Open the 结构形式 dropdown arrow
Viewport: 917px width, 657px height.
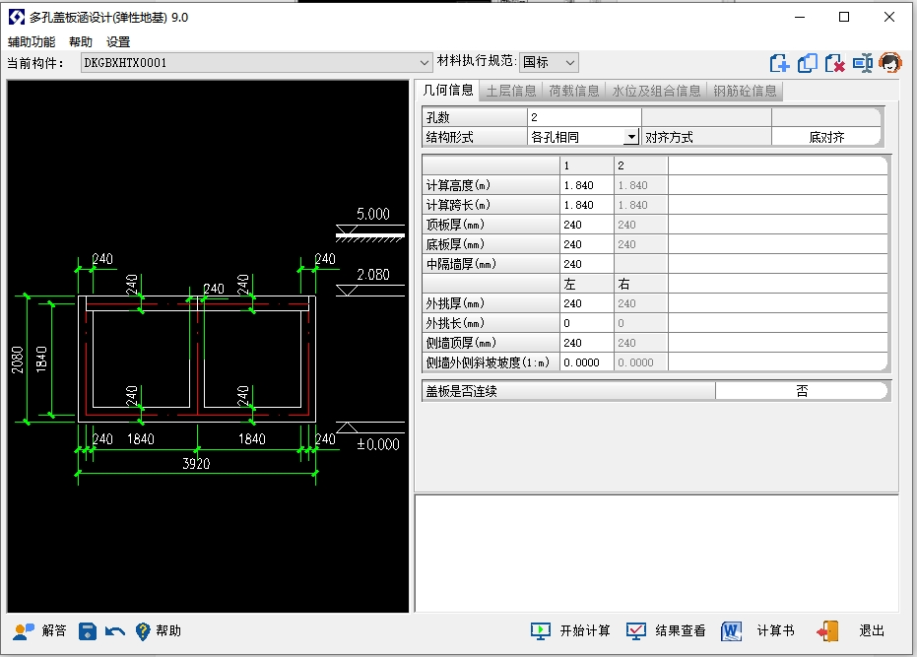pos(631,138)
